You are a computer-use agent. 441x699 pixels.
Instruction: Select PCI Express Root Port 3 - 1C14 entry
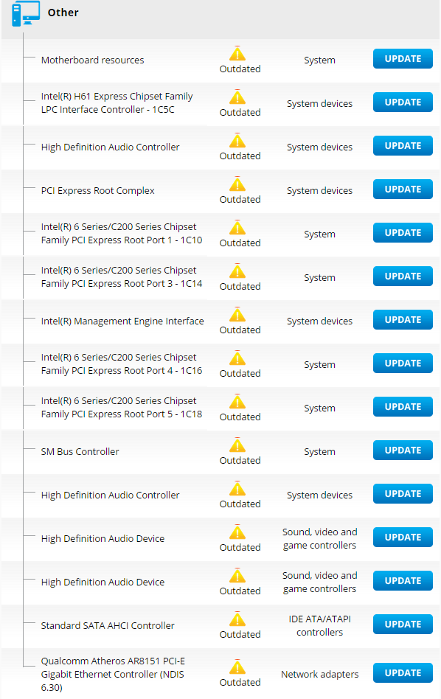tap(121, 277)
